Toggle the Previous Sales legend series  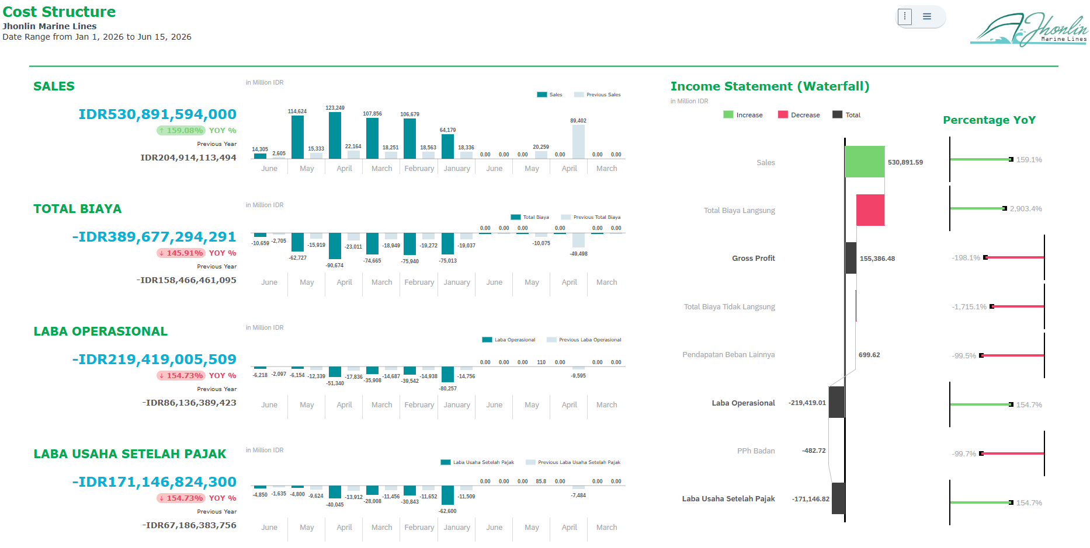pyautogui.click(x=598, y=95)
